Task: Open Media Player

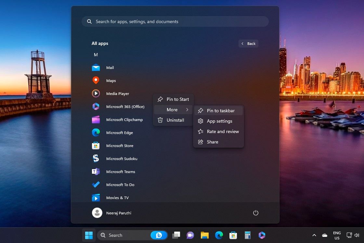Action: coord(118,93)
